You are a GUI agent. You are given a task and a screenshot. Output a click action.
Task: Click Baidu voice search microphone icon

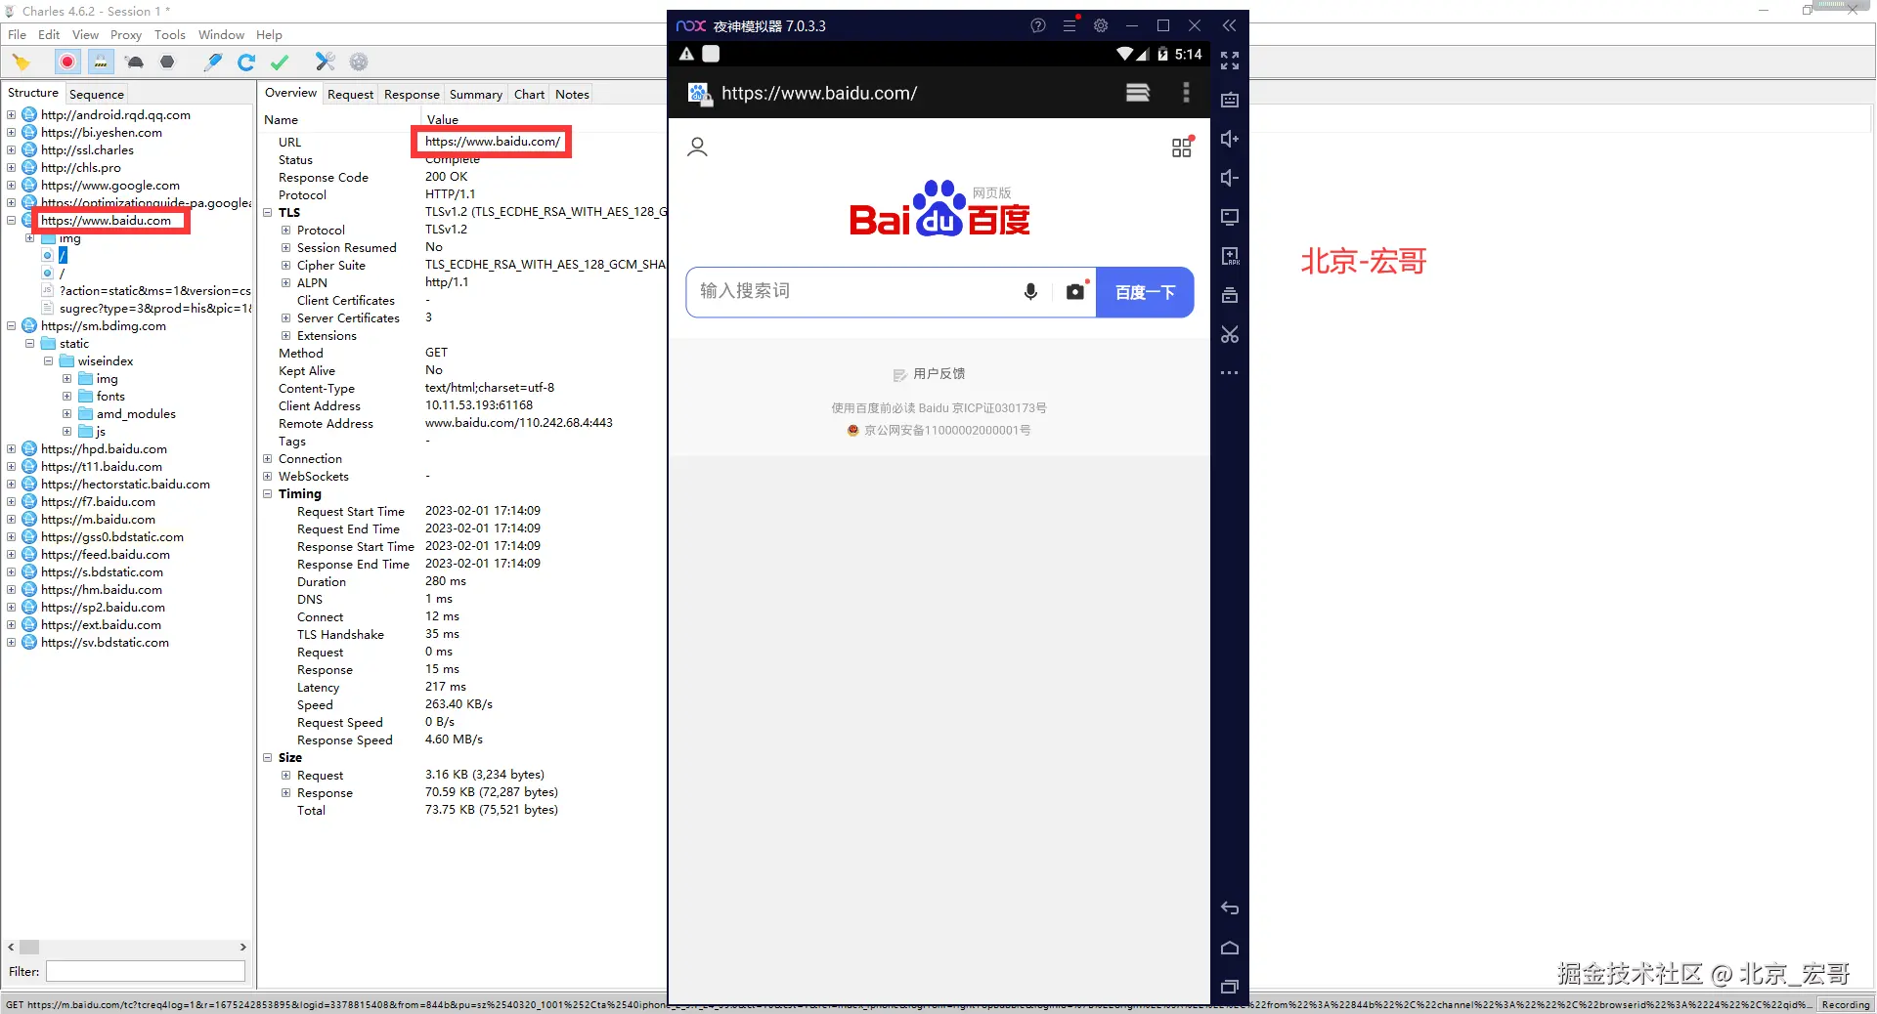(x=1030, y=292)
